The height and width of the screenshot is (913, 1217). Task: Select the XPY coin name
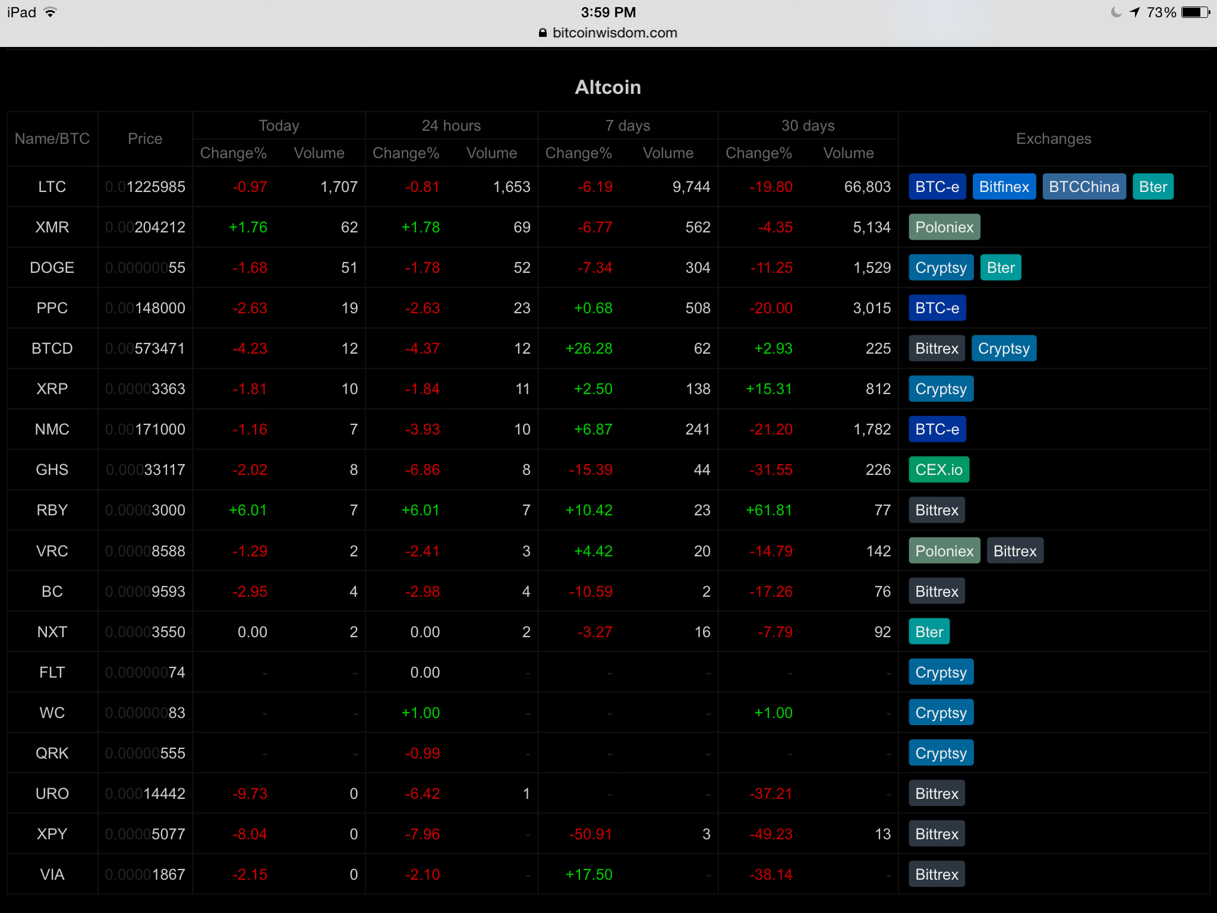tap(52, 834)
